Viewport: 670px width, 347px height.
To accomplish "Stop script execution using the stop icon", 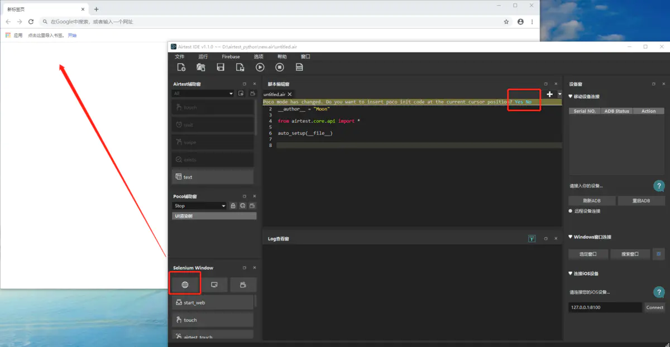I will (279, 67).
